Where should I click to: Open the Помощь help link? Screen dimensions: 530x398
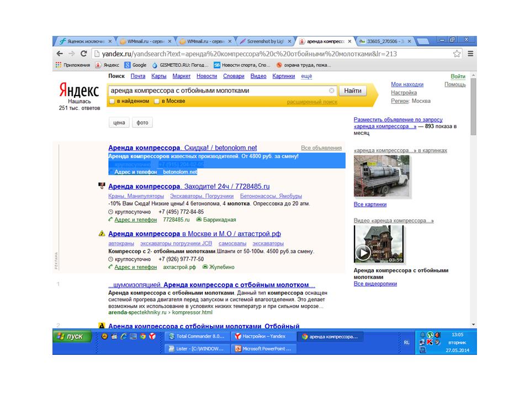455,84
